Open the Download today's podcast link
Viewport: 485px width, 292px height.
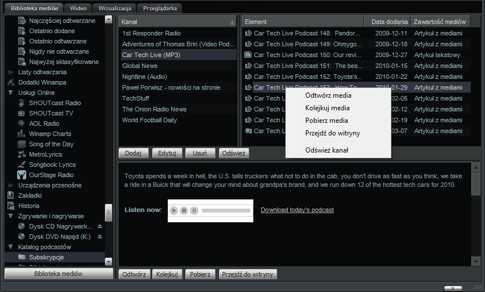[297, 210]
